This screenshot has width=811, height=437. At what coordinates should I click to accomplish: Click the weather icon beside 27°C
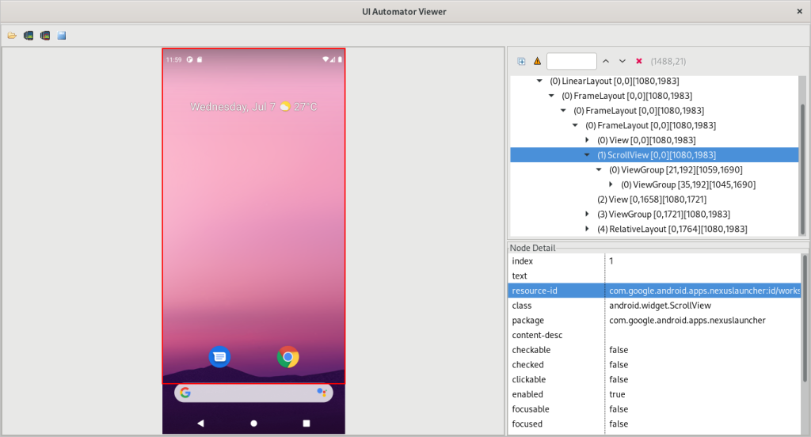[x=285, y=107]
